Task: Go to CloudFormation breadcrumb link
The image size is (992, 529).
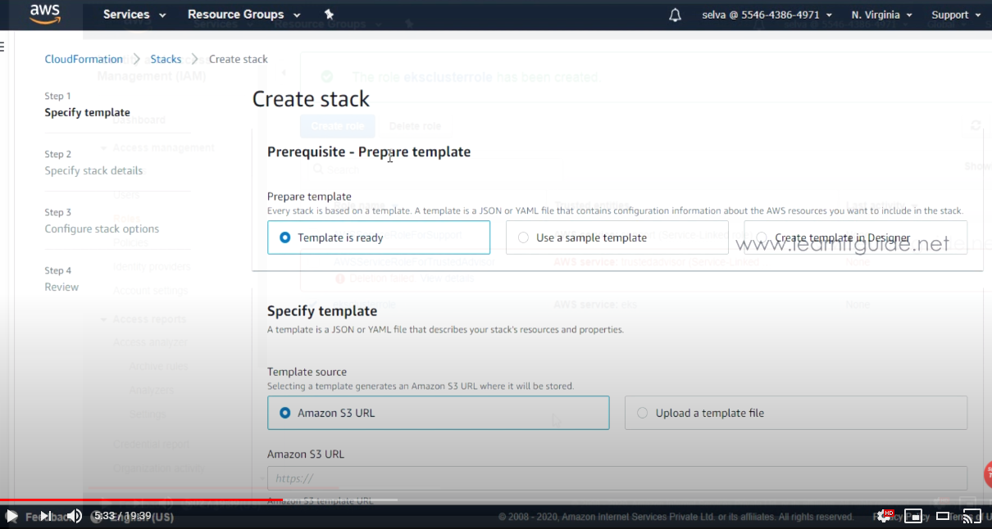Action: point(84,59)
